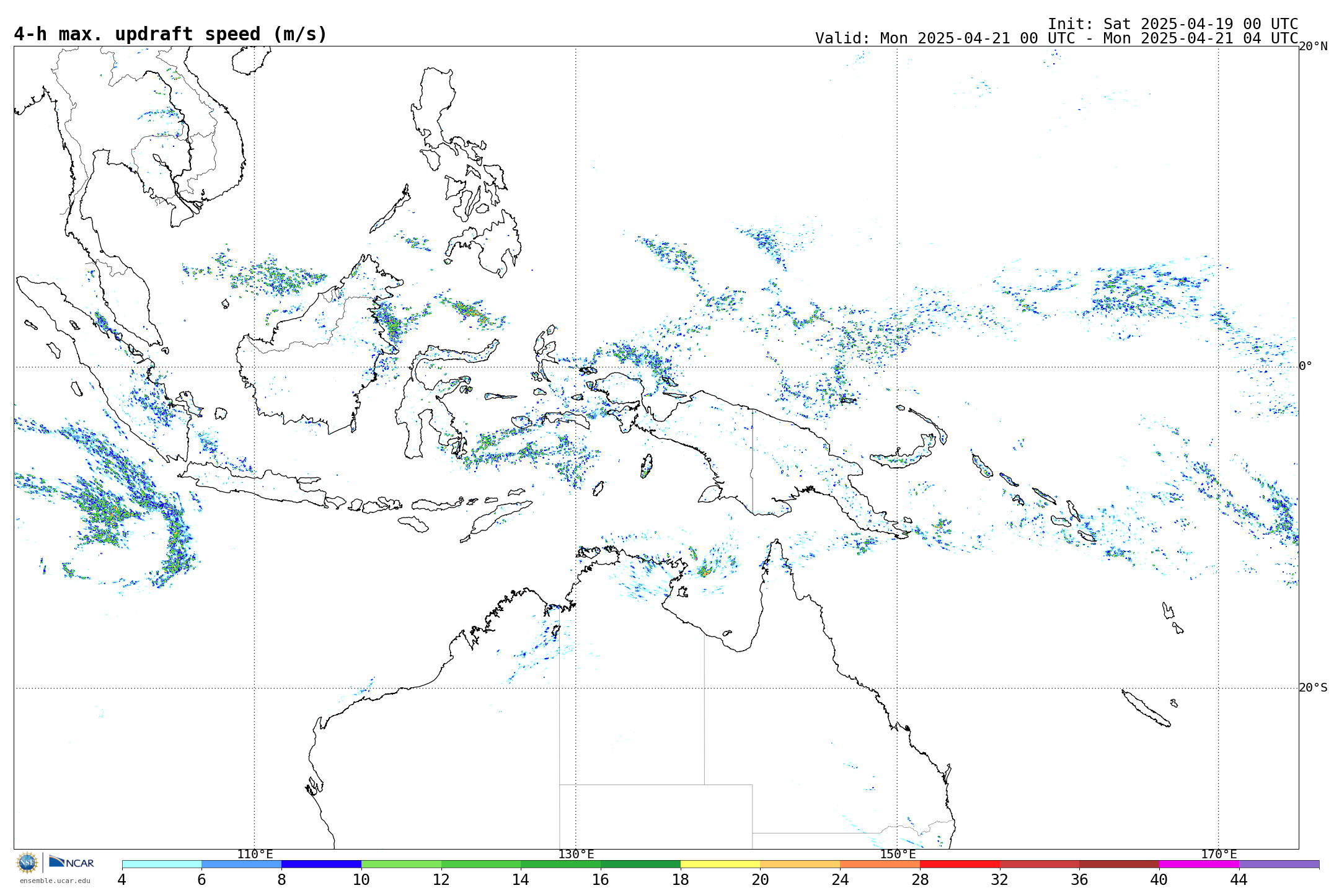Click the ensemble.ucar.edu text
Viewport: 1339px width, 888px height.
(x=55, y=881)
